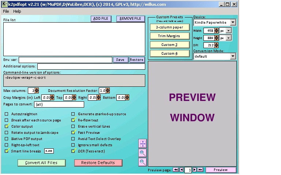Click the Additional options field
This screenshot has width=281, height=175.
[91, 66]
